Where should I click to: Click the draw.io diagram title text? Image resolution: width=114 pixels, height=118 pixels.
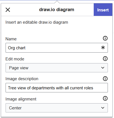pyautogui.click(x=57, y=10)
